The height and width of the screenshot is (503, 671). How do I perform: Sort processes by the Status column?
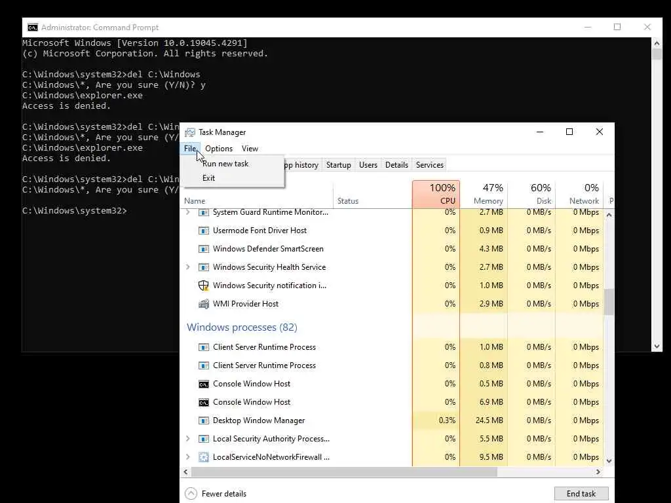point(372,195)
